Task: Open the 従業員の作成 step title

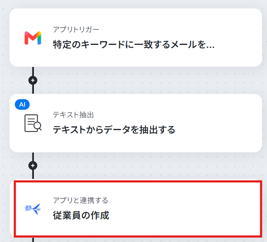Action: [x=81, y=215]
